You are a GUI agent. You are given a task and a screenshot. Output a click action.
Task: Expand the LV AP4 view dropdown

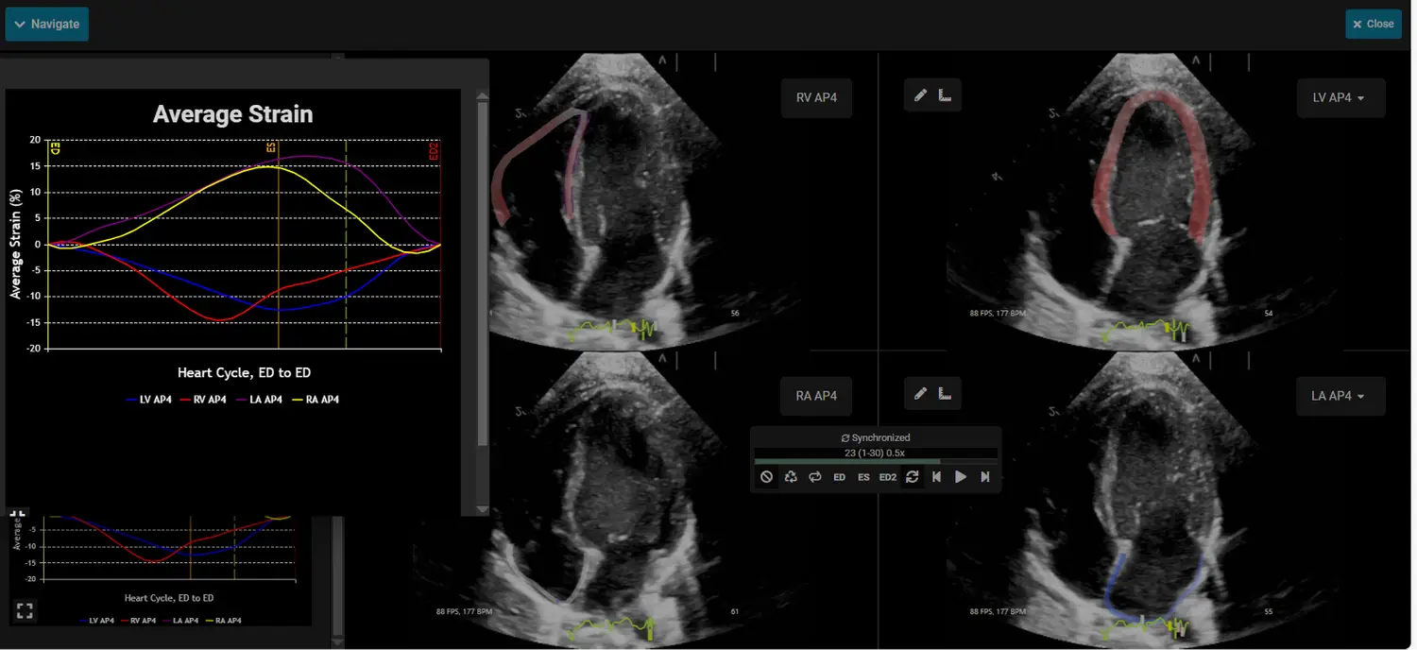1339,97
